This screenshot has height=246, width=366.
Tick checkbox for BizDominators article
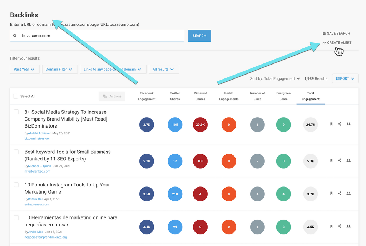(x=16, y=112)
